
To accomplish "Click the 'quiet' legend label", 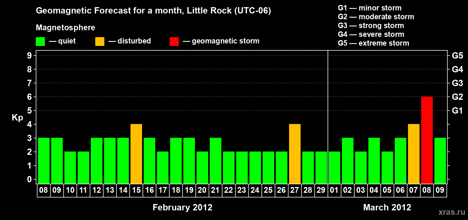I will pyautogui.click(x=67, y=41).
